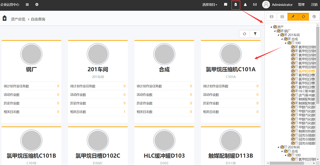Click the 管理 menu item
Screen dimensions: 320x166
coord(301,5)
